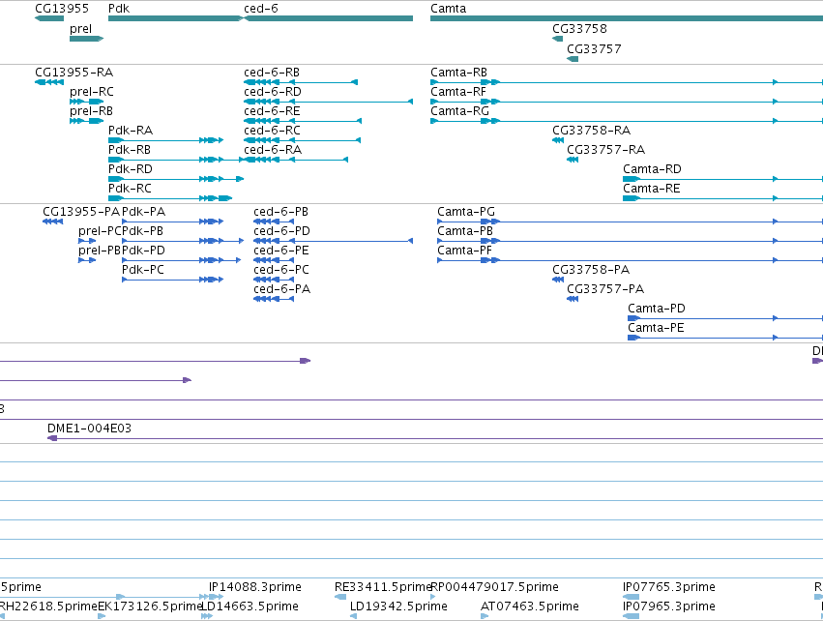Select transcript prel-RC
Viewport: 823px width, 621px height.
point(91,92)
